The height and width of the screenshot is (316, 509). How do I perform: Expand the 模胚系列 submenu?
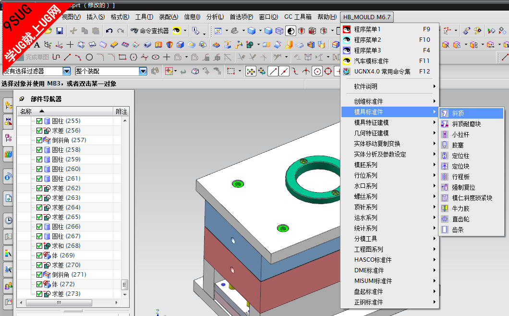[x=389, y=165]
